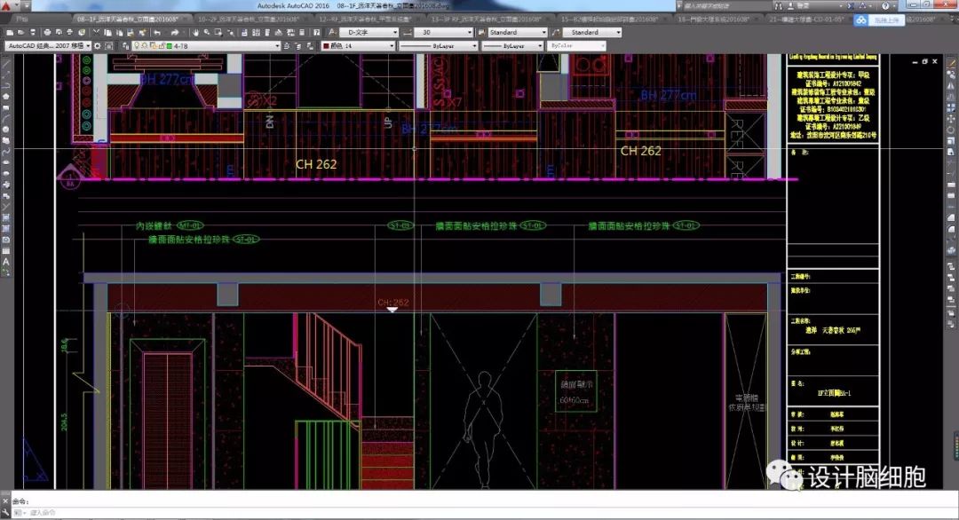Select the Multiline Text 'A' tool
Screen dimensions: 959x520
point(6,263)
